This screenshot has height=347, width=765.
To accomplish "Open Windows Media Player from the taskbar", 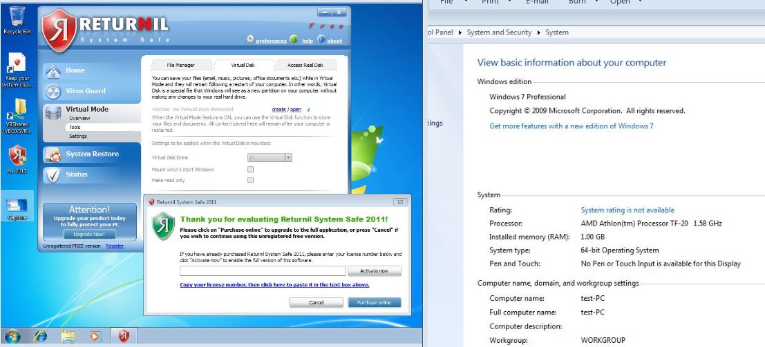I will (95, 336).
